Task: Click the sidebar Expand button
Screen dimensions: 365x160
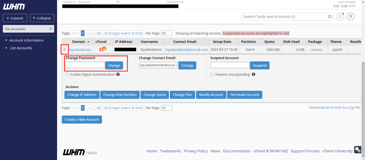Action: click(15, 18)
